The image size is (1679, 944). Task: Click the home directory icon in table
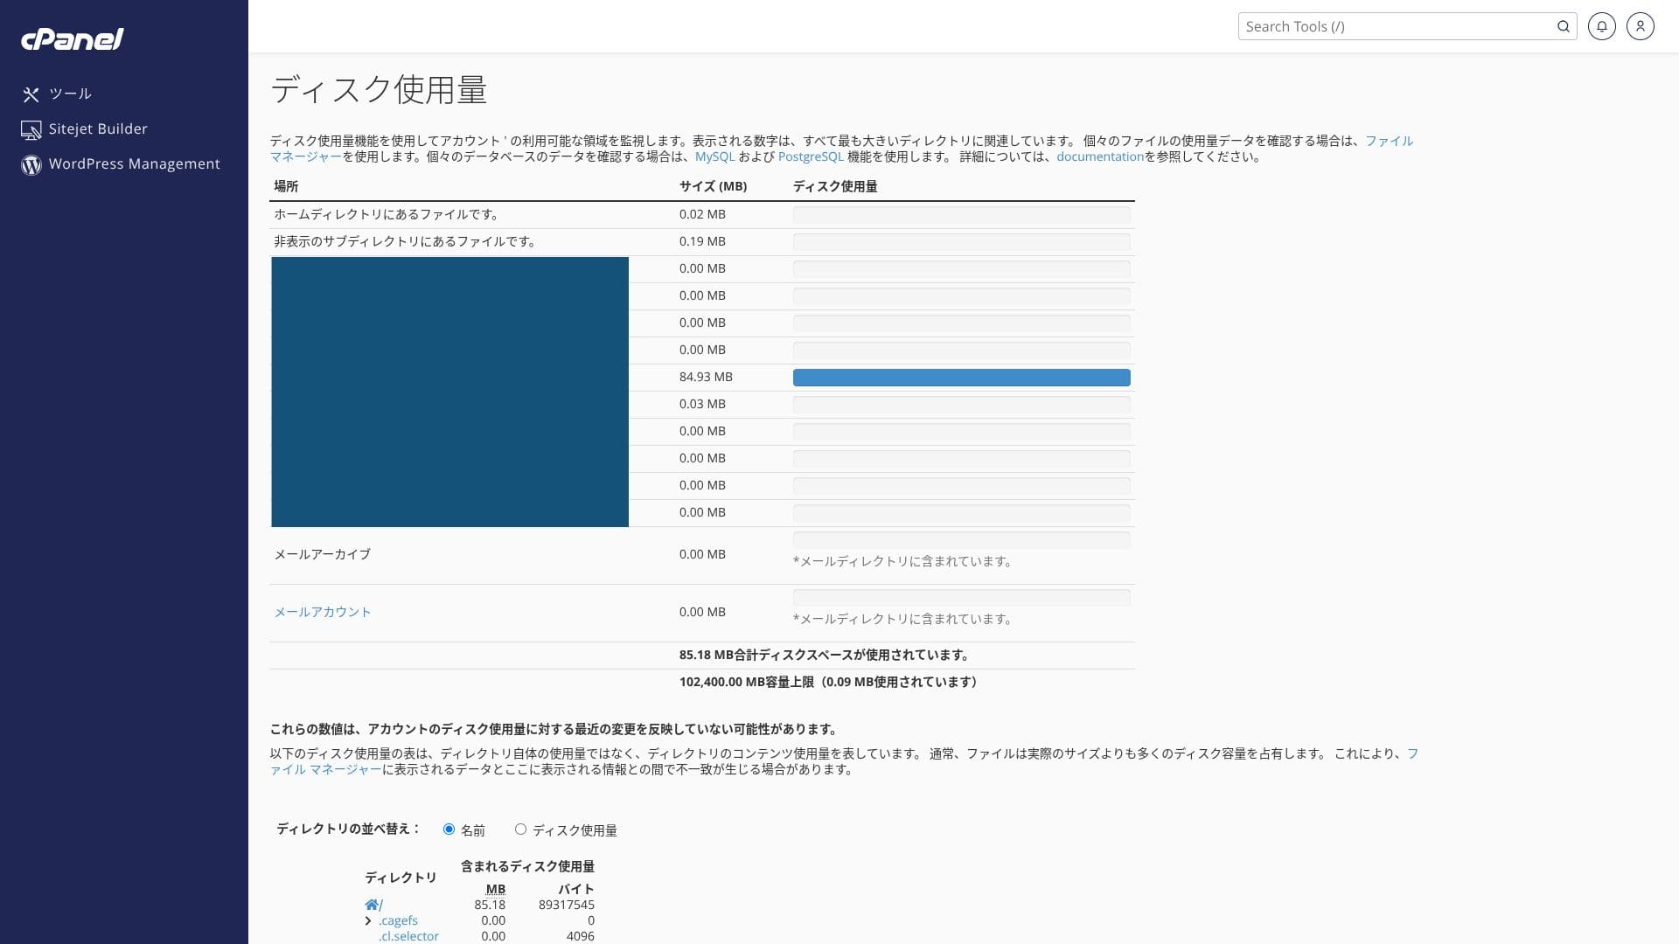pyautogui.click(x=372, y=905)
